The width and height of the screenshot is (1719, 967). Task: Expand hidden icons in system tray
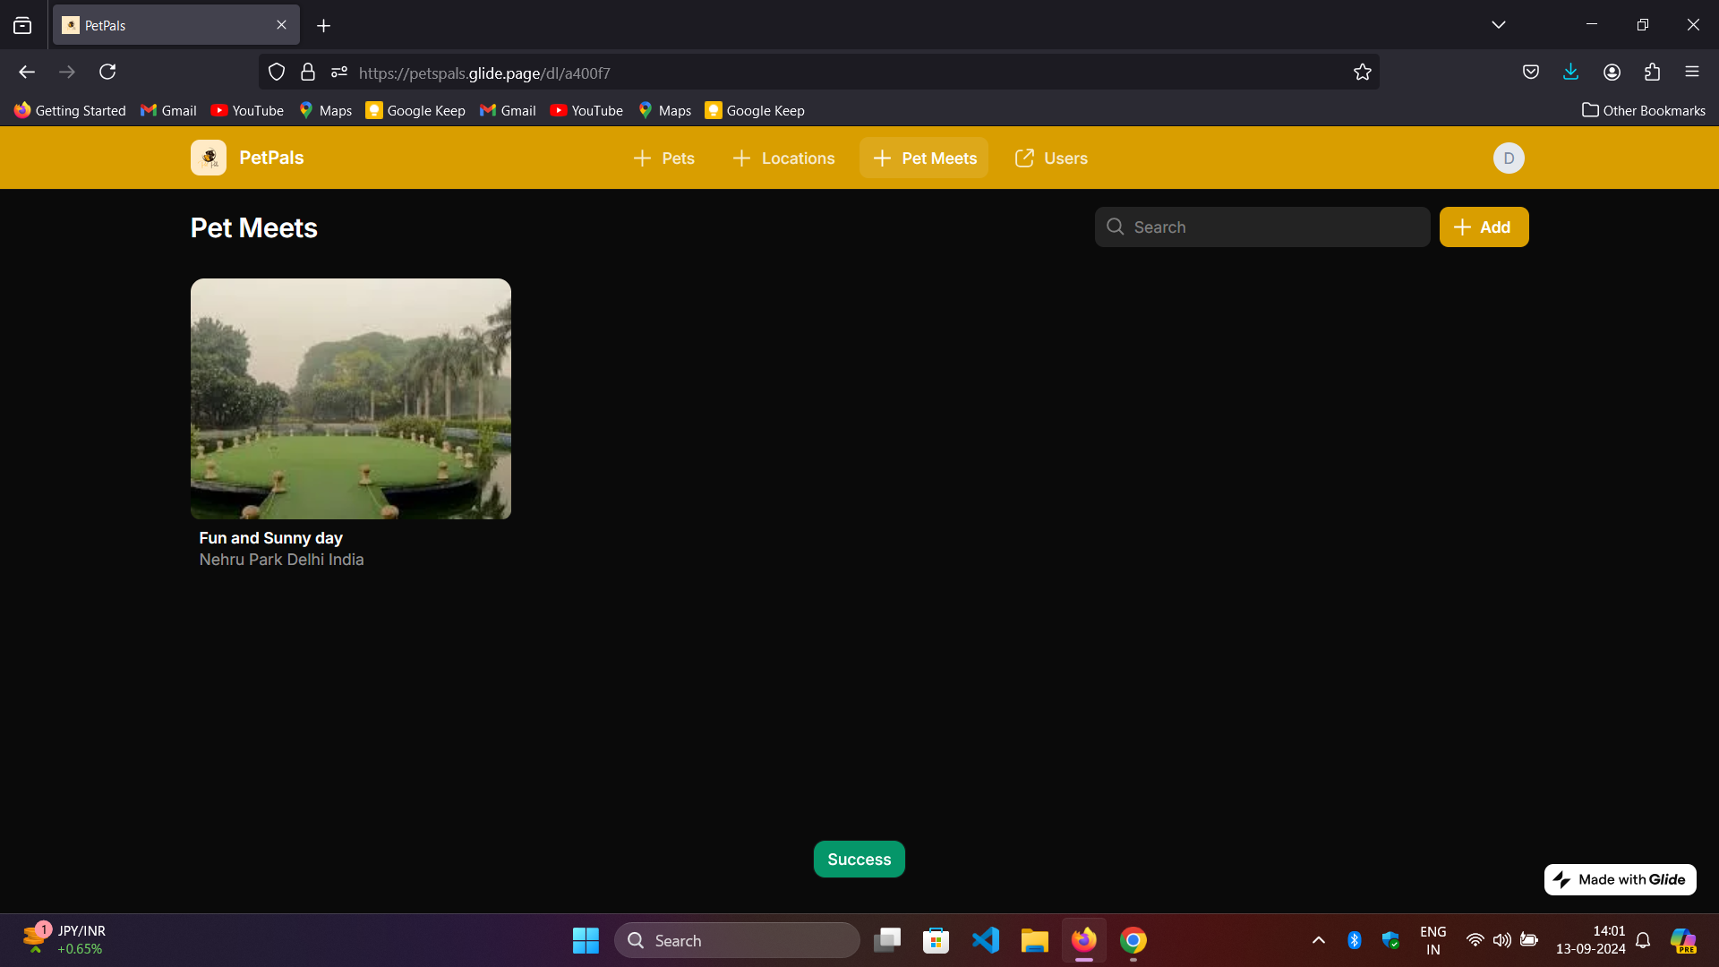[1318, 940]
